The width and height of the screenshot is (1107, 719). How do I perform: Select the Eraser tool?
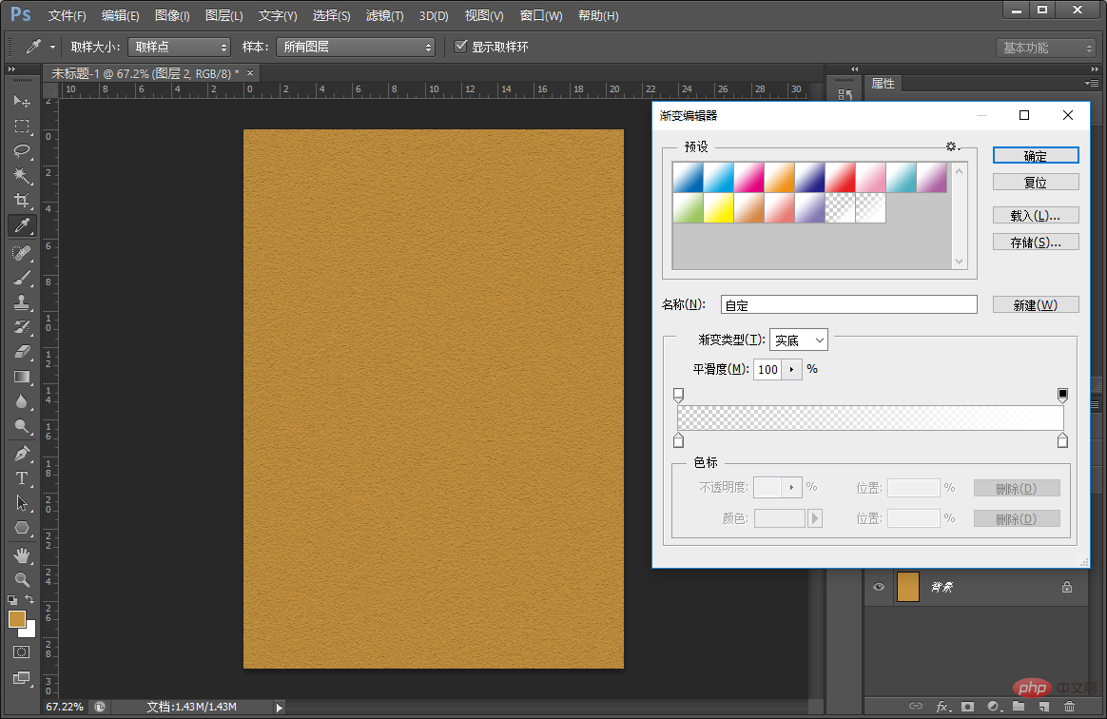22,352
